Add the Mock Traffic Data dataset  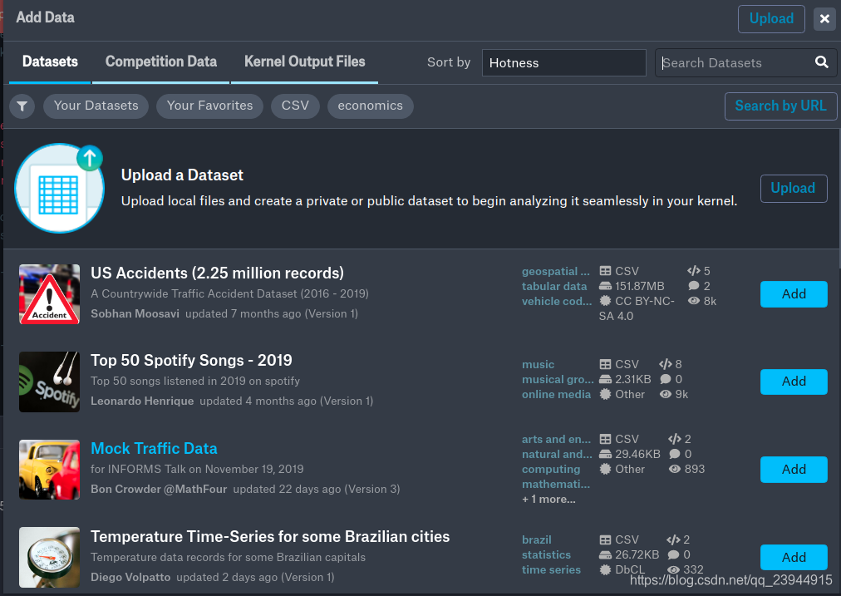click(x=794, y=470)
